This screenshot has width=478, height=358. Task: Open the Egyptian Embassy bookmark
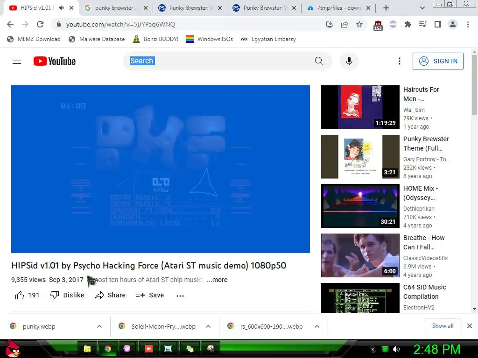pyautogui.click(x=268, y=39)
